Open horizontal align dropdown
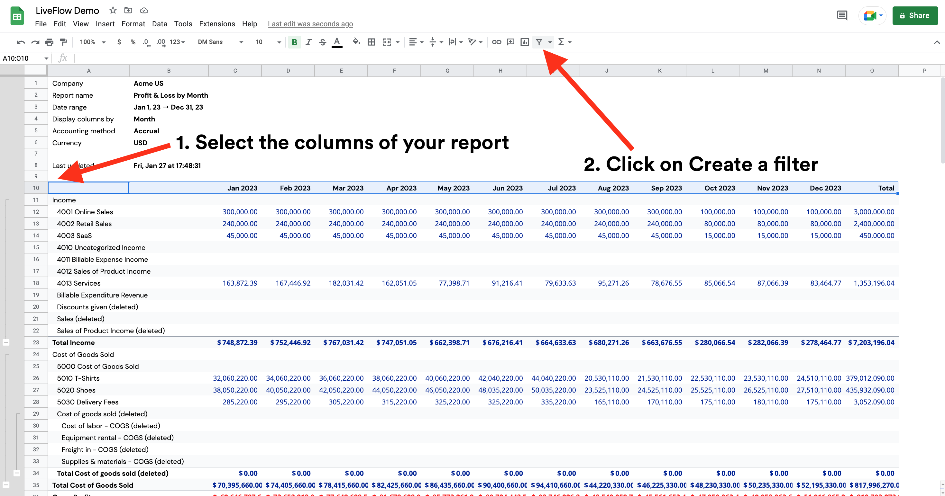The image size is (945, 496). pos(416,42)
